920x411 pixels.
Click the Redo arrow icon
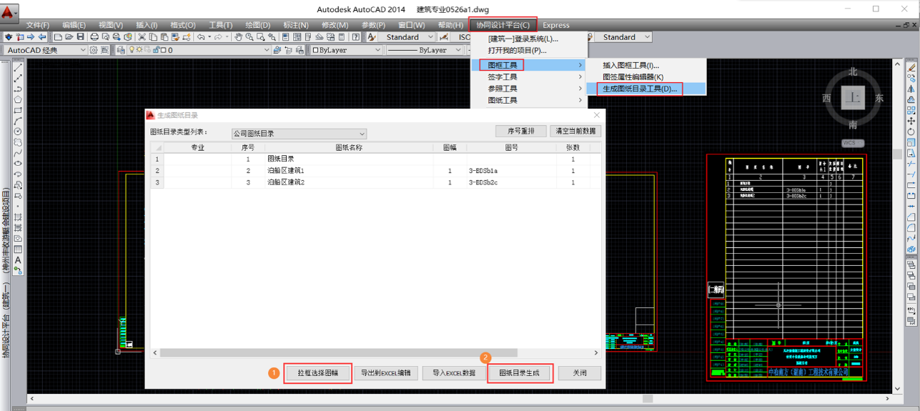(219, 36)
